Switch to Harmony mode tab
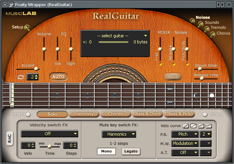 tap(84, 114)
